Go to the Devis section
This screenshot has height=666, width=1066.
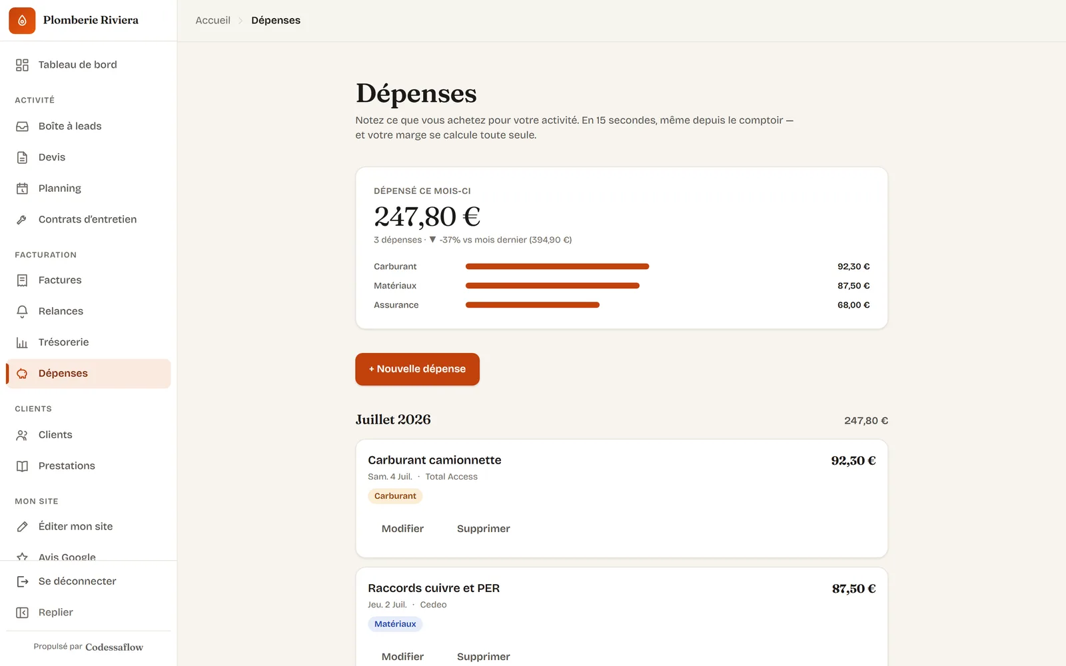click(89, 157)
